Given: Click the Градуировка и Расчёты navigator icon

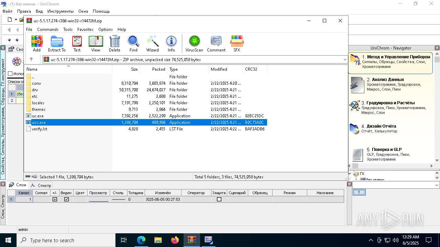Looking at the screenshot, I should (355, 106).
